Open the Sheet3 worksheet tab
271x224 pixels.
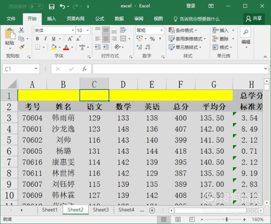click(101, 210)
